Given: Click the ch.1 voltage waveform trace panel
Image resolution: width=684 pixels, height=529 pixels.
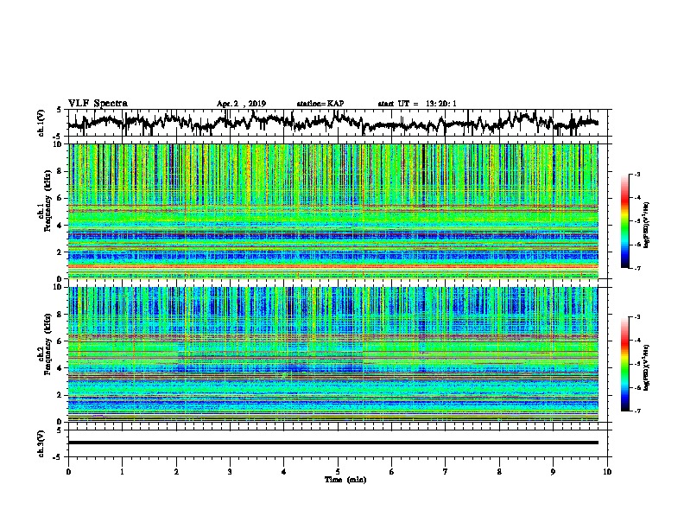Looking at the screenshot, I should click(338, 123).
